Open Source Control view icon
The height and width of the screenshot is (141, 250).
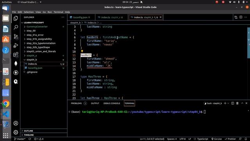point(16,36)
